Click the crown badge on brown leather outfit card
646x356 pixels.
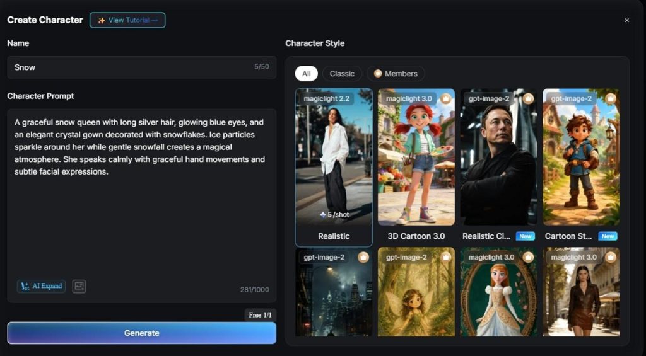[x=610, y=257]
